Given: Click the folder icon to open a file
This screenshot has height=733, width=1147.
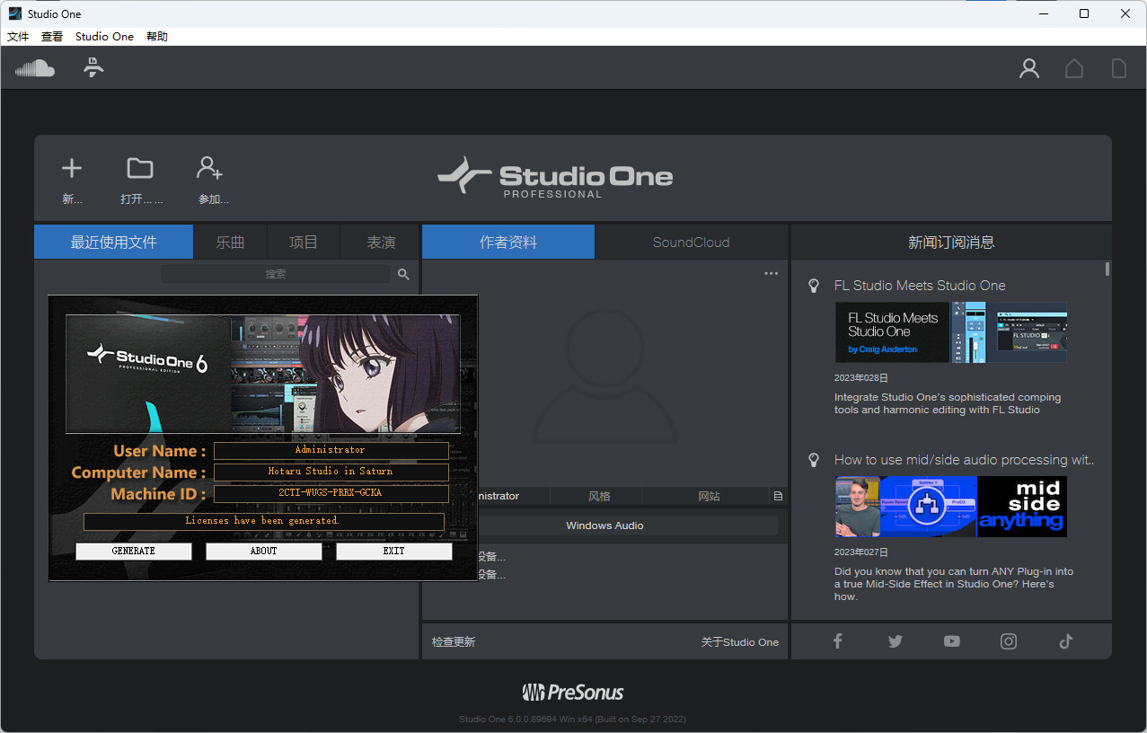Looking at the screenshot, I should (x=140, y=168).
